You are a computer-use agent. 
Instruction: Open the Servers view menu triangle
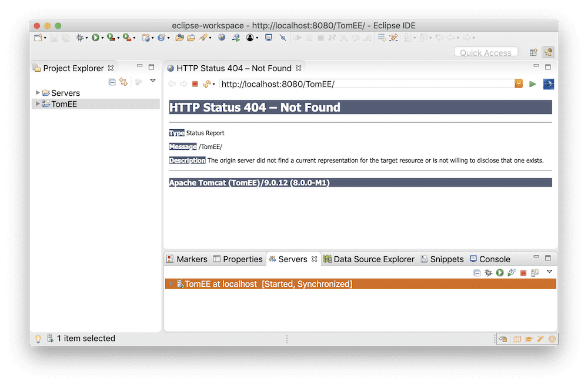coord(549,272)
